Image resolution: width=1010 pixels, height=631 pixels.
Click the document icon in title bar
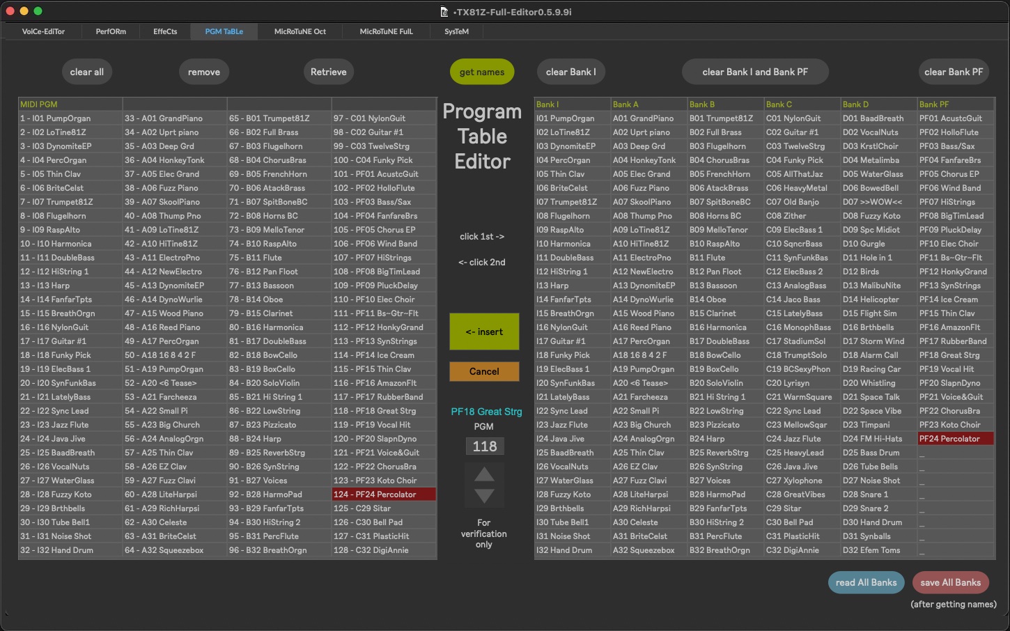444,12
